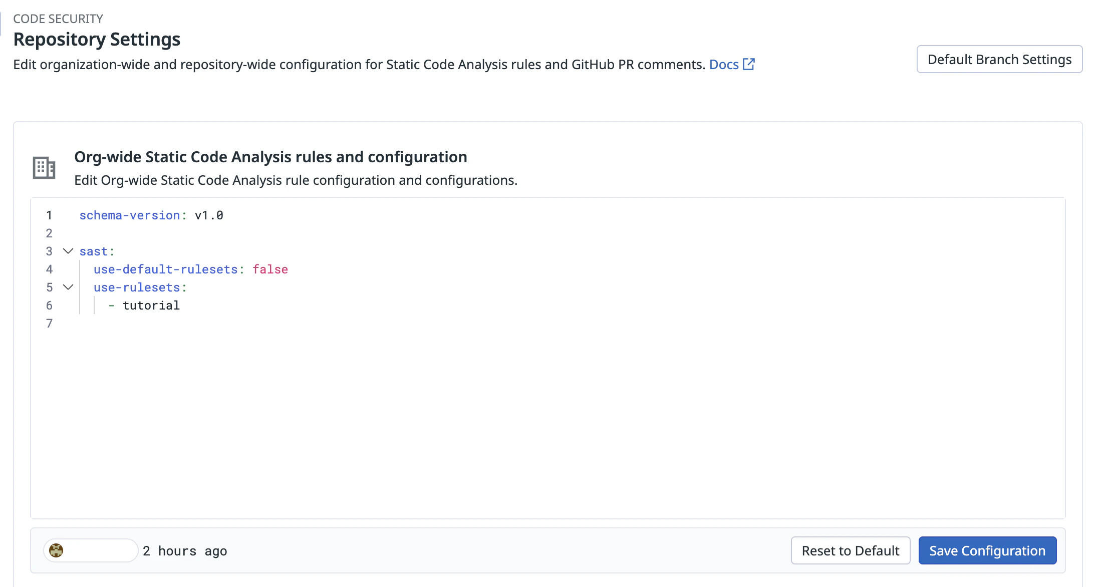This screenshot has height=587, width=1099.
Task: Click the use-default-rulesets key
Action: click(x=165, y=269)
